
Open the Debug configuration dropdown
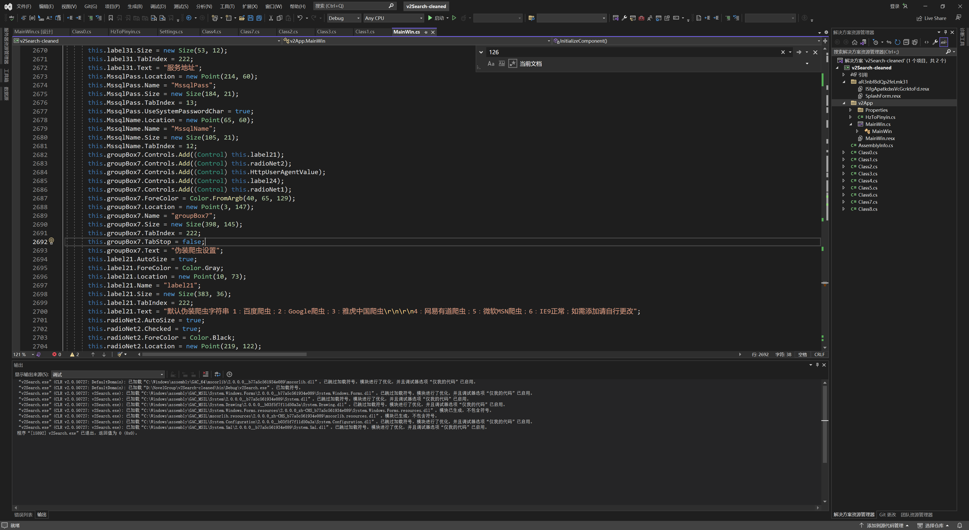tap(343, 18)
